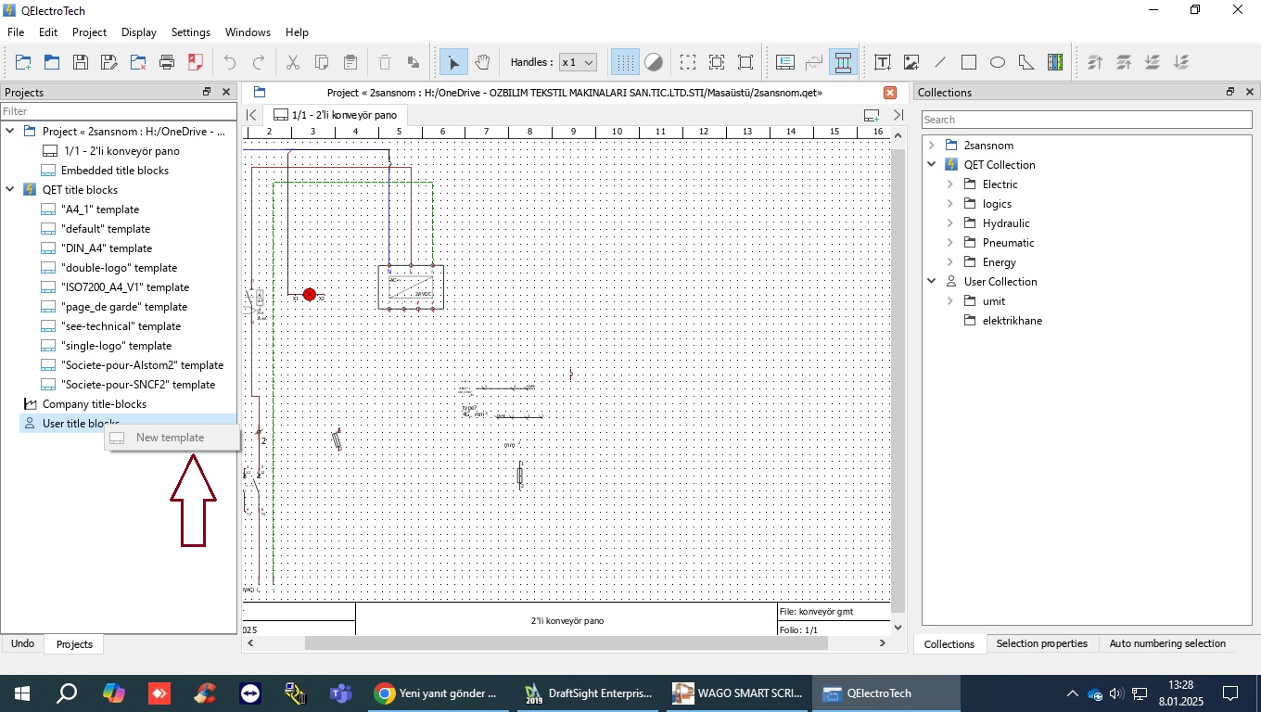Click the Print icon in the toolbar

(x=167, y=62)
